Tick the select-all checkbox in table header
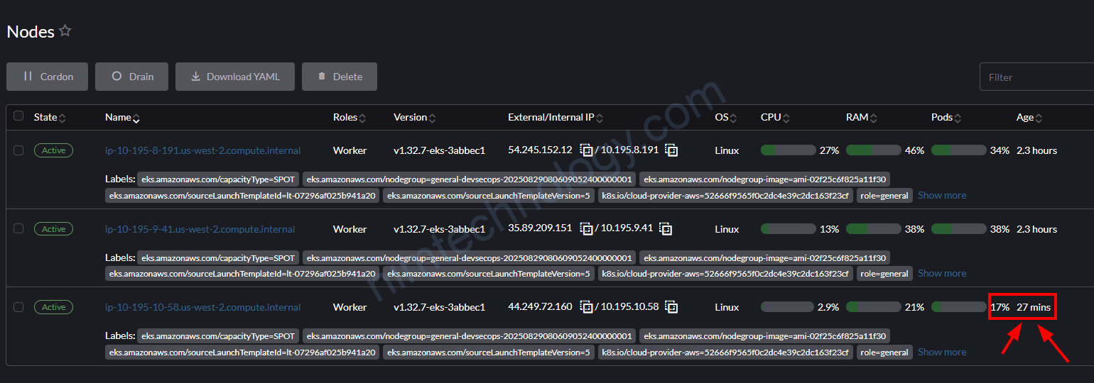 point(18,116)
